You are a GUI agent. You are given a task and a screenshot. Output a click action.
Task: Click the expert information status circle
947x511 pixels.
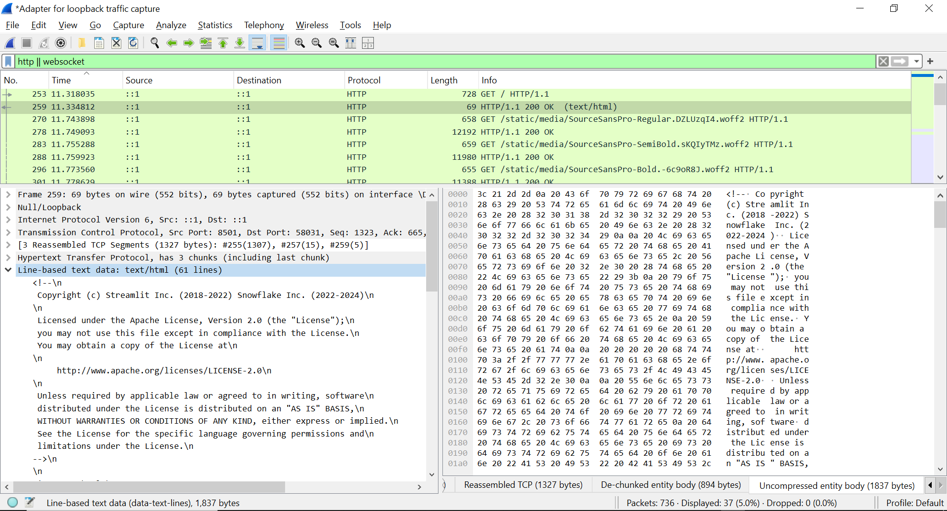click(x=13, y=502)
